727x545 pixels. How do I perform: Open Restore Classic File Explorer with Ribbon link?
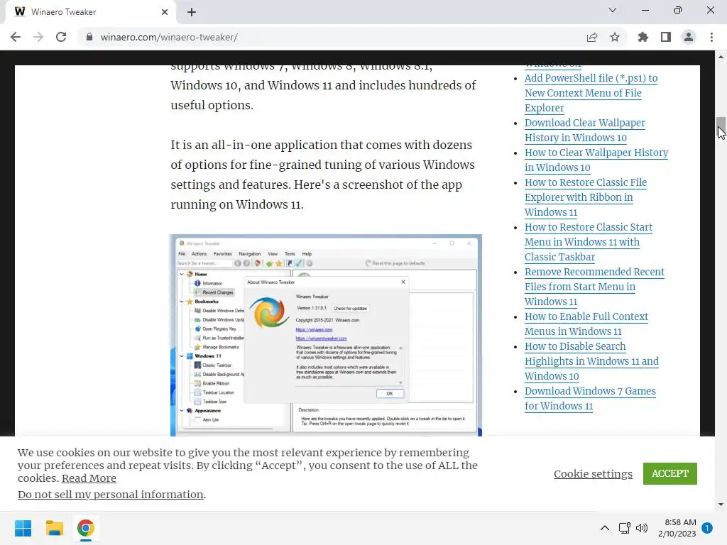[x=586, y=197]
